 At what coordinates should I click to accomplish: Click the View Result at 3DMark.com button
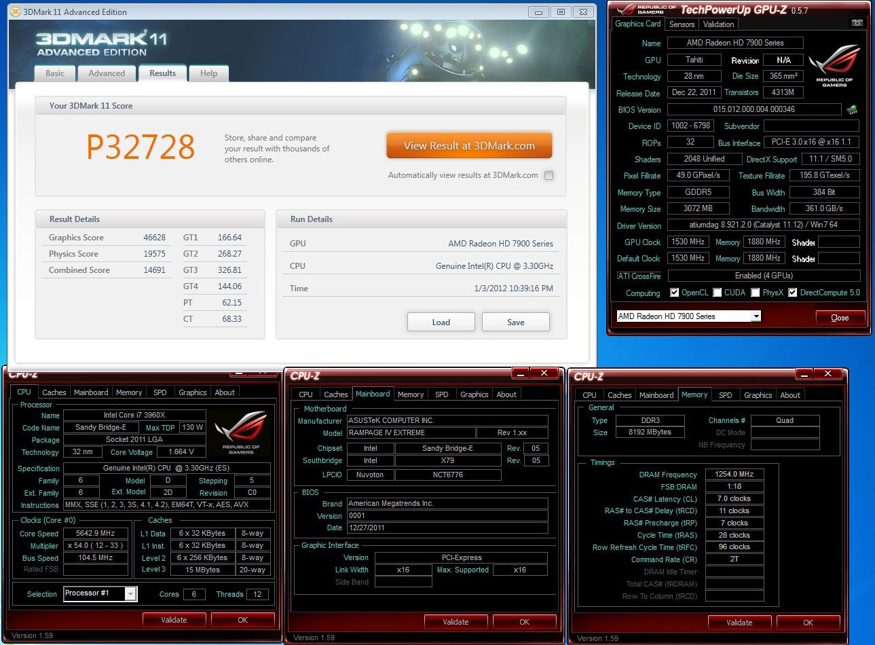tap(469, 145)
